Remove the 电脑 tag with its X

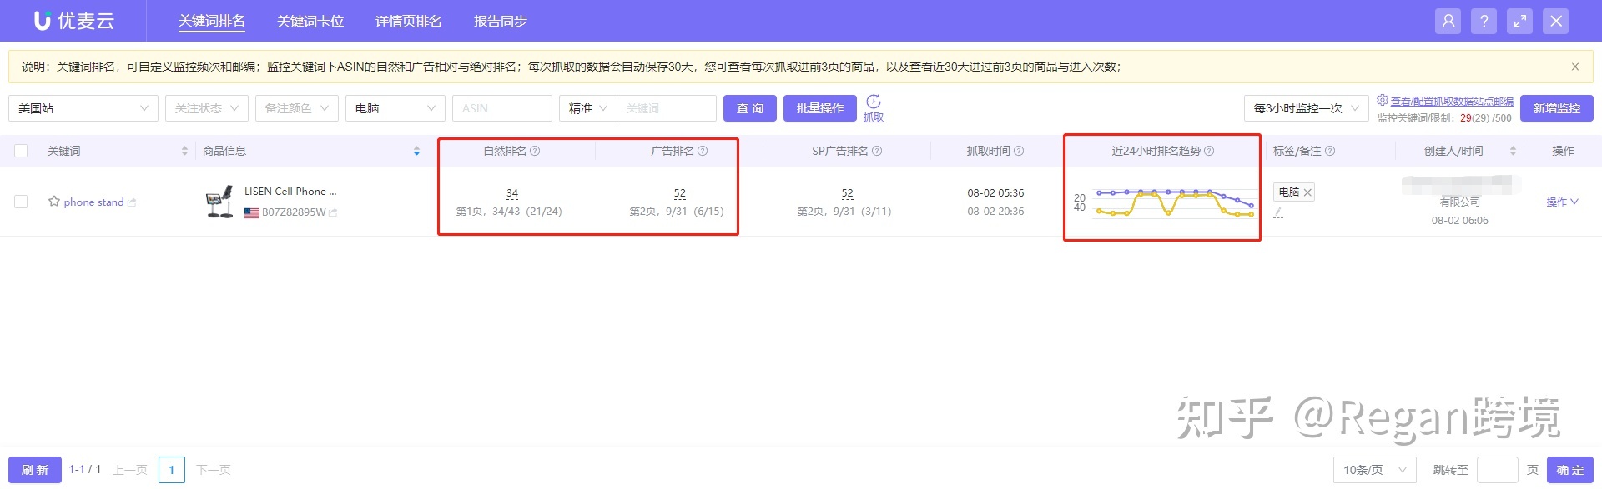pos(1307,192)
